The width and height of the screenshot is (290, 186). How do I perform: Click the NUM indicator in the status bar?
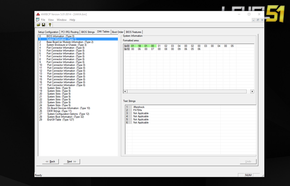click(248, 175)
